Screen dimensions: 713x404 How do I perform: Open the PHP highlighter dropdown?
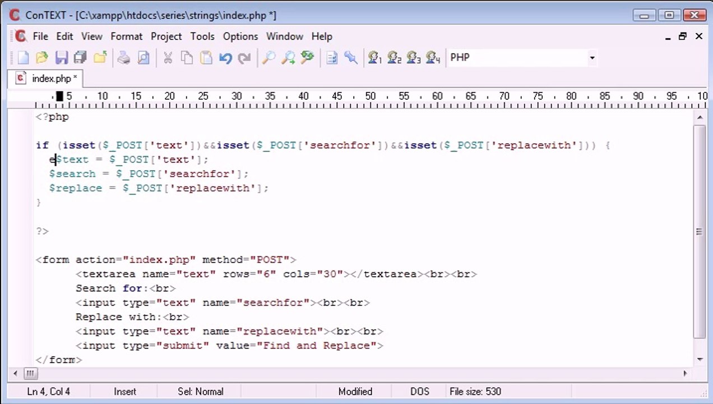click(592, 57)
